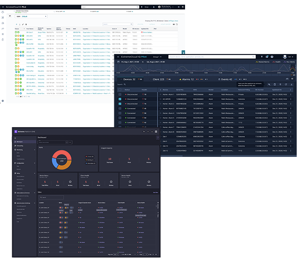Toggle select-all checkbox in dark device table header
Viewport: 306px width, 264px height.
coord(120,90)
